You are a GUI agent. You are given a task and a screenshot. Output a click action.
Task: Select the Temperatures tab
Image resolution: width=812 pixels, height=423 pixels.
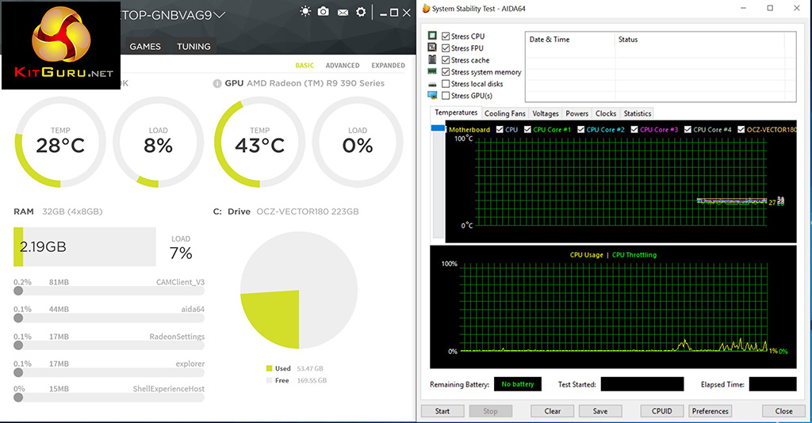tap(456, 112)
